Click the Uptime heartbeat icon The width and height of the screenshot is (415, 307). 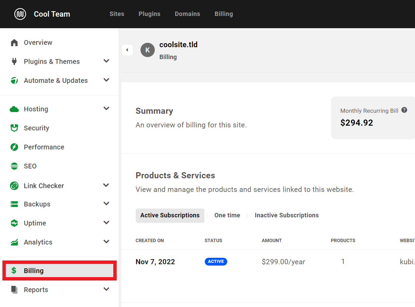click(x=14, y=223)
